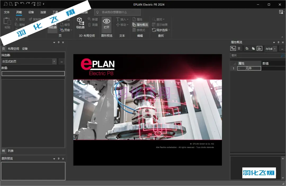Switch to the 布局空间 tab

tap(13, 49)
